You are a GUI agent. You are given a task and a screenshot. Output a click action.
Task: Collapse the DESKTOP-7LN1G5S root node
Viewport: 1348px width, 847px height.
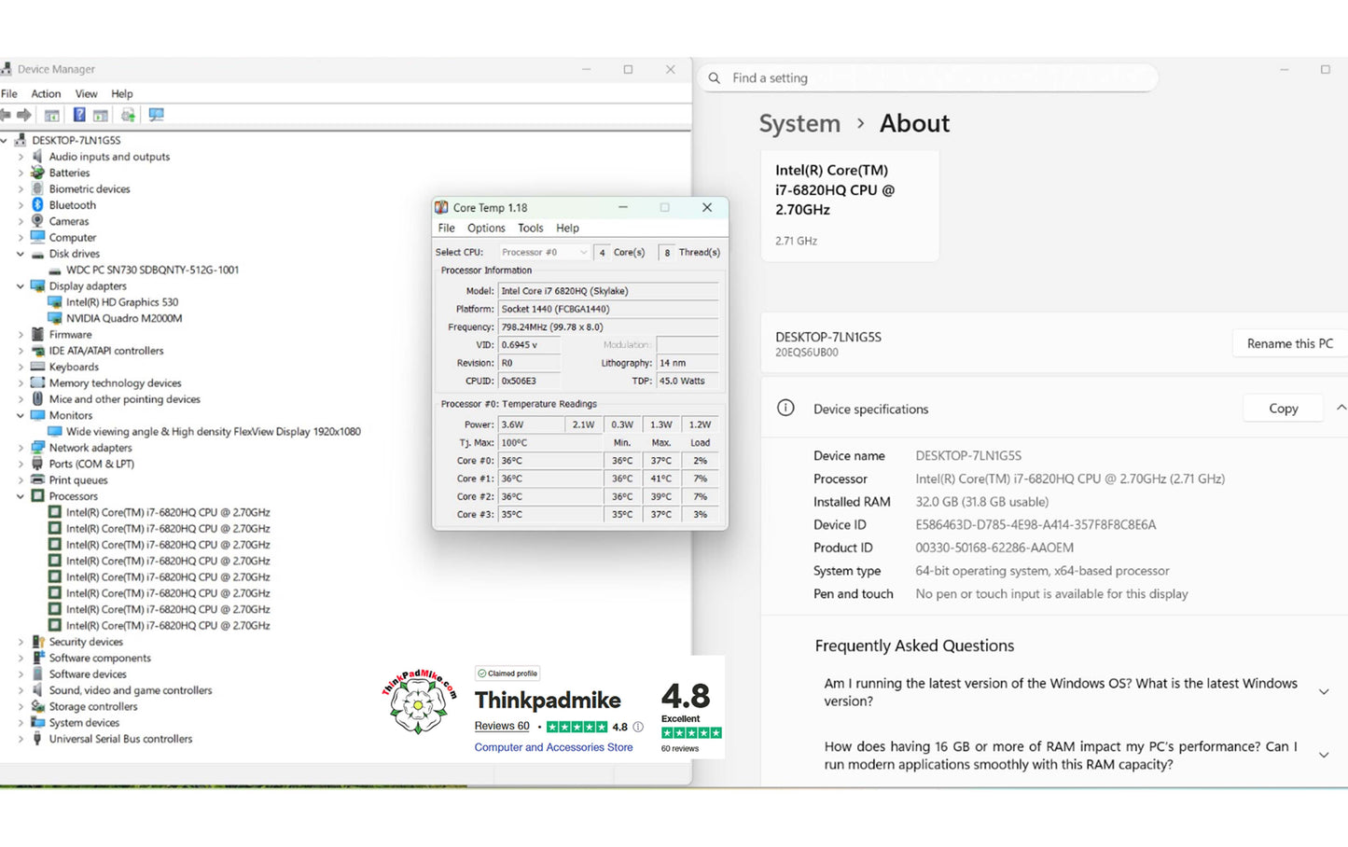pyautogui.click(x=4, y=140)
